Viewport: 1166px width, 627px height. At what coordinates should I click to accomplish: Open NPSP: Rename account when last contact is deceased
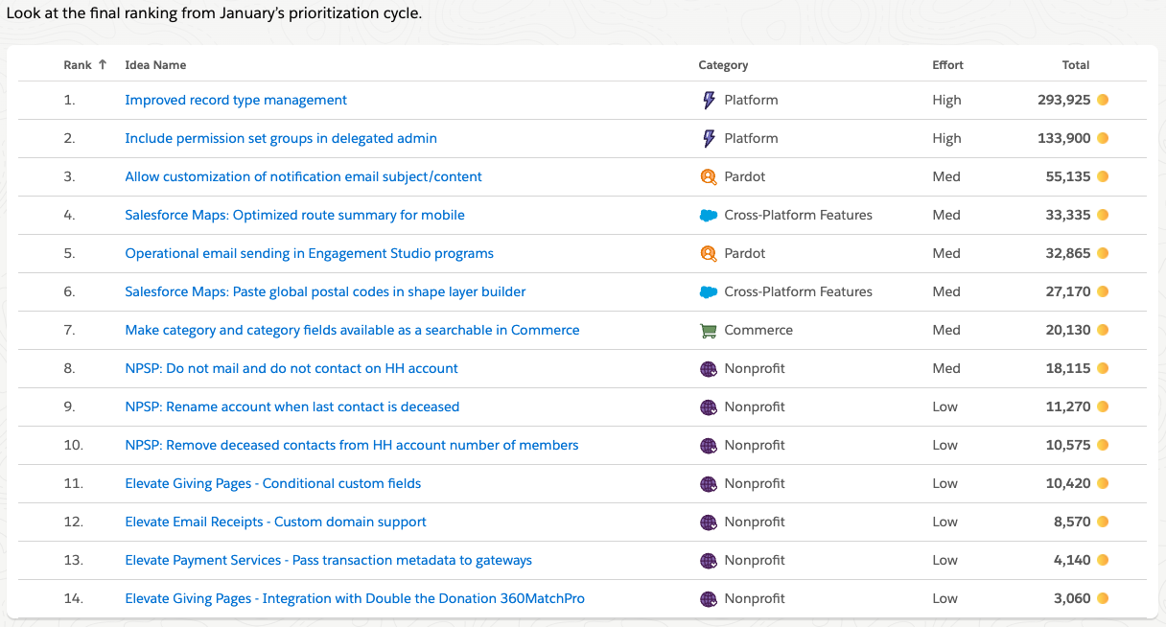[292, 406]
